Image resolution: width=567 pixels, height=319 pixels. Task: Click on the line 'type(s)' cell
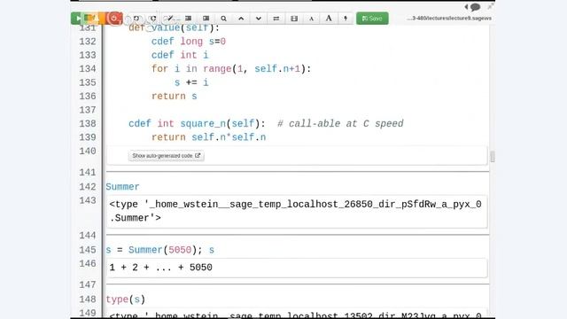pos(126,300)
